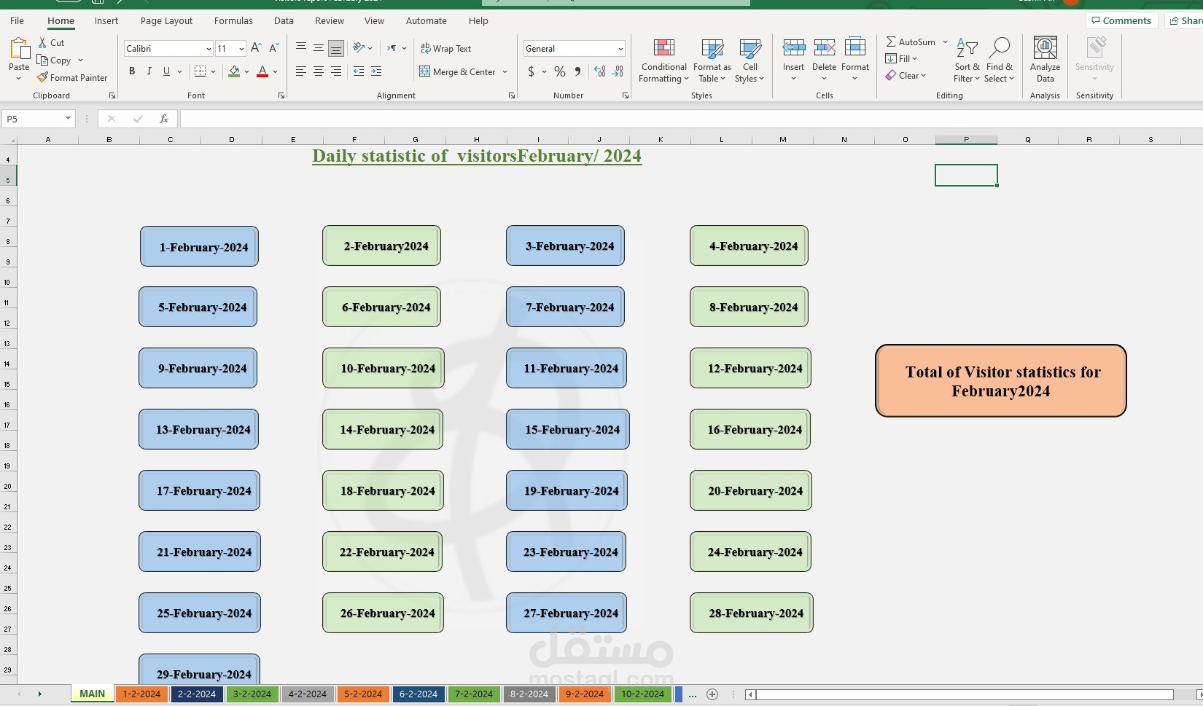Open the font size dropdown
The width and height of the screenshot is (1203, 706).
(x=241, y=49)
